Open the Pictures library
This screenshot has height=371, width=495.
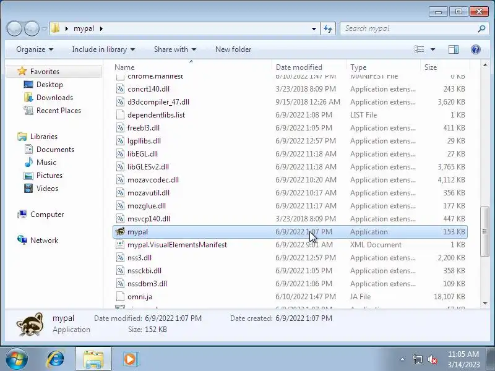click(49, 176)
